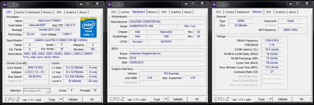Select Memory tab in right window

[257, 12]
